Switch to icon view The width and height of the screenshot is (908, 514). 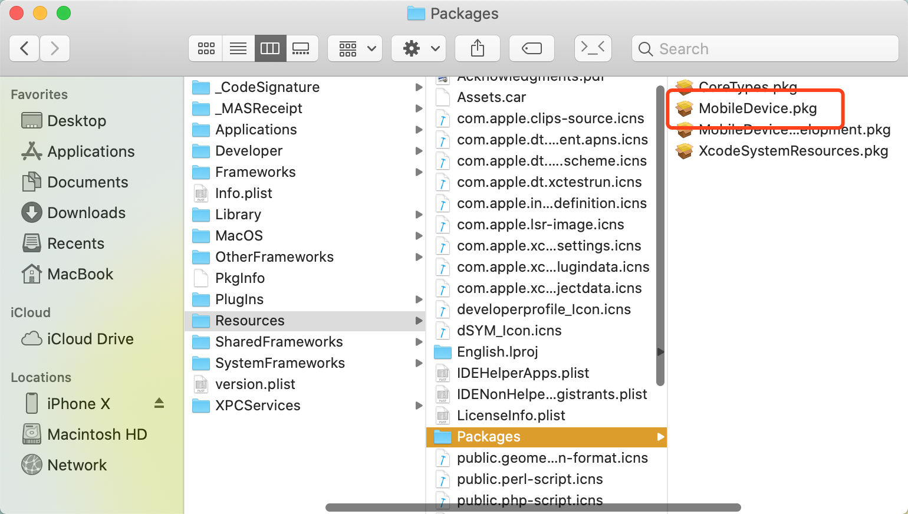206,48
